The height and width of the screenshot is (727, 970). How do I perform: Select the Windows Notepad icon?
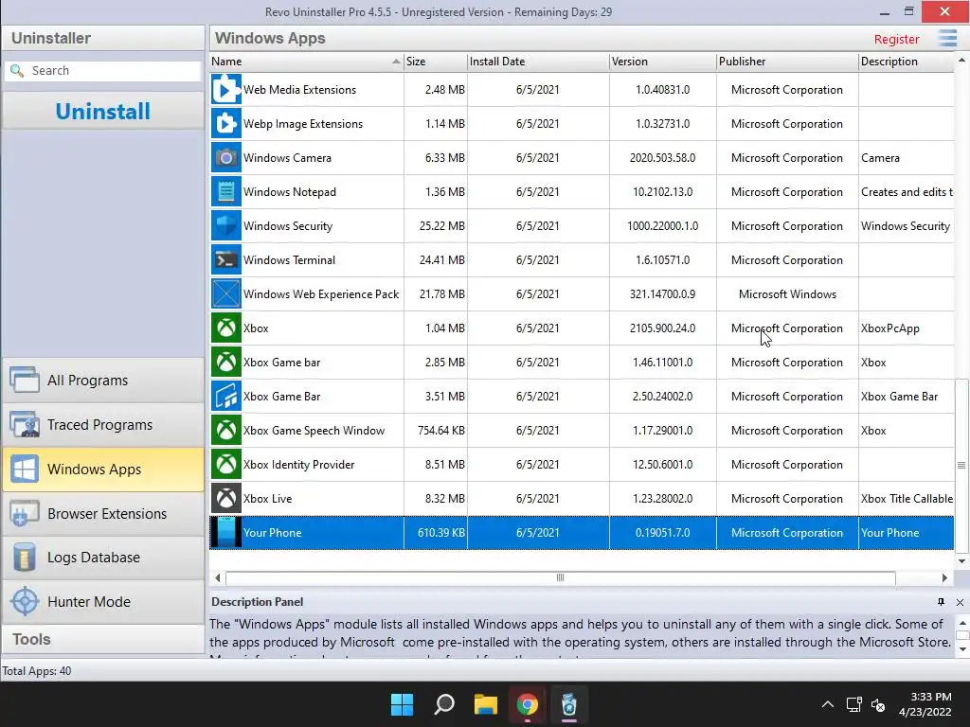[225, 191]
